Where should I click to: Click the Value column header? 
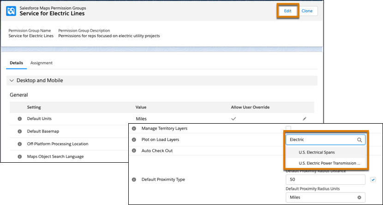pyautogui.click(x=141, y=107)
